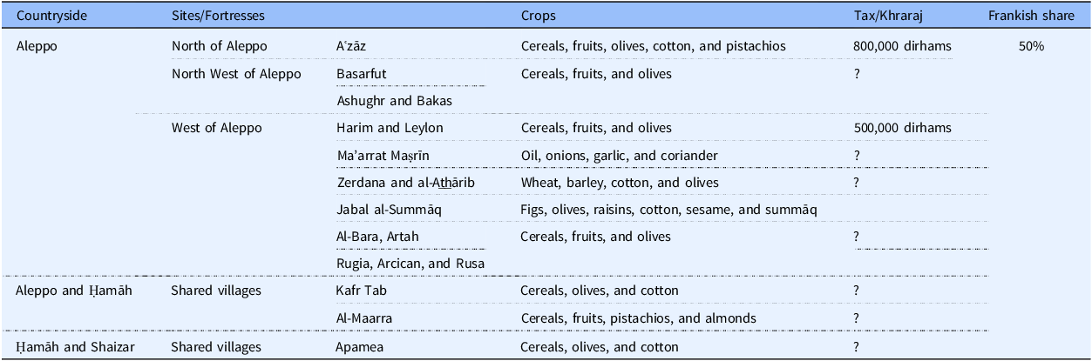Select the Harim and Leylon cell

390,128
